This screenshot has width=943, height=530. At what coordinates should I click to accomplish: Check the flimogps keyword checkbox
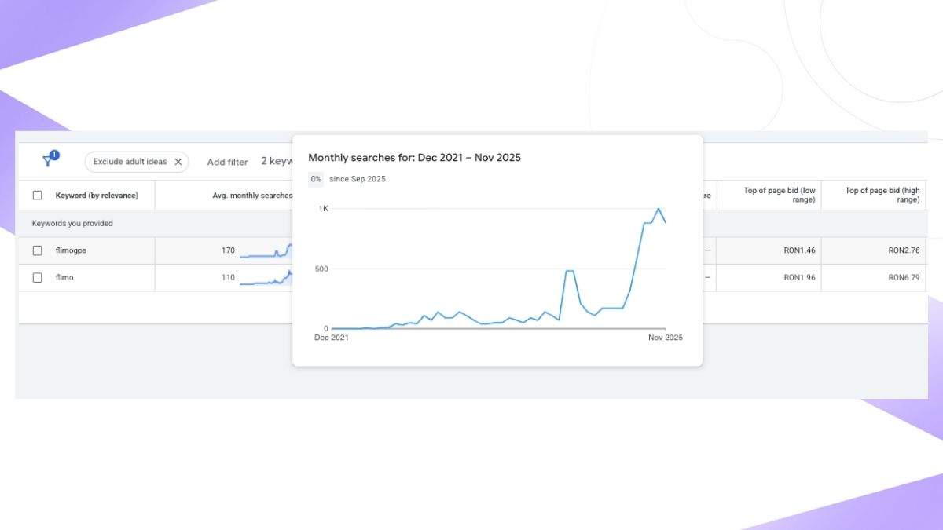tap(37, 250)
